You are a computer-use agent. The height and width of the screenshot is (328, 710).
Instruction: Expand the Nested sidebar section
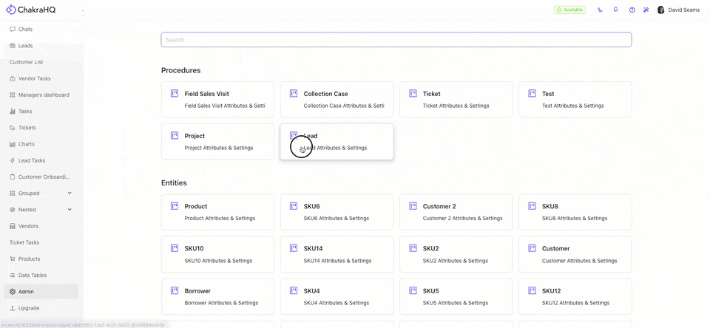pyautogui.click(x=70, y=210)
